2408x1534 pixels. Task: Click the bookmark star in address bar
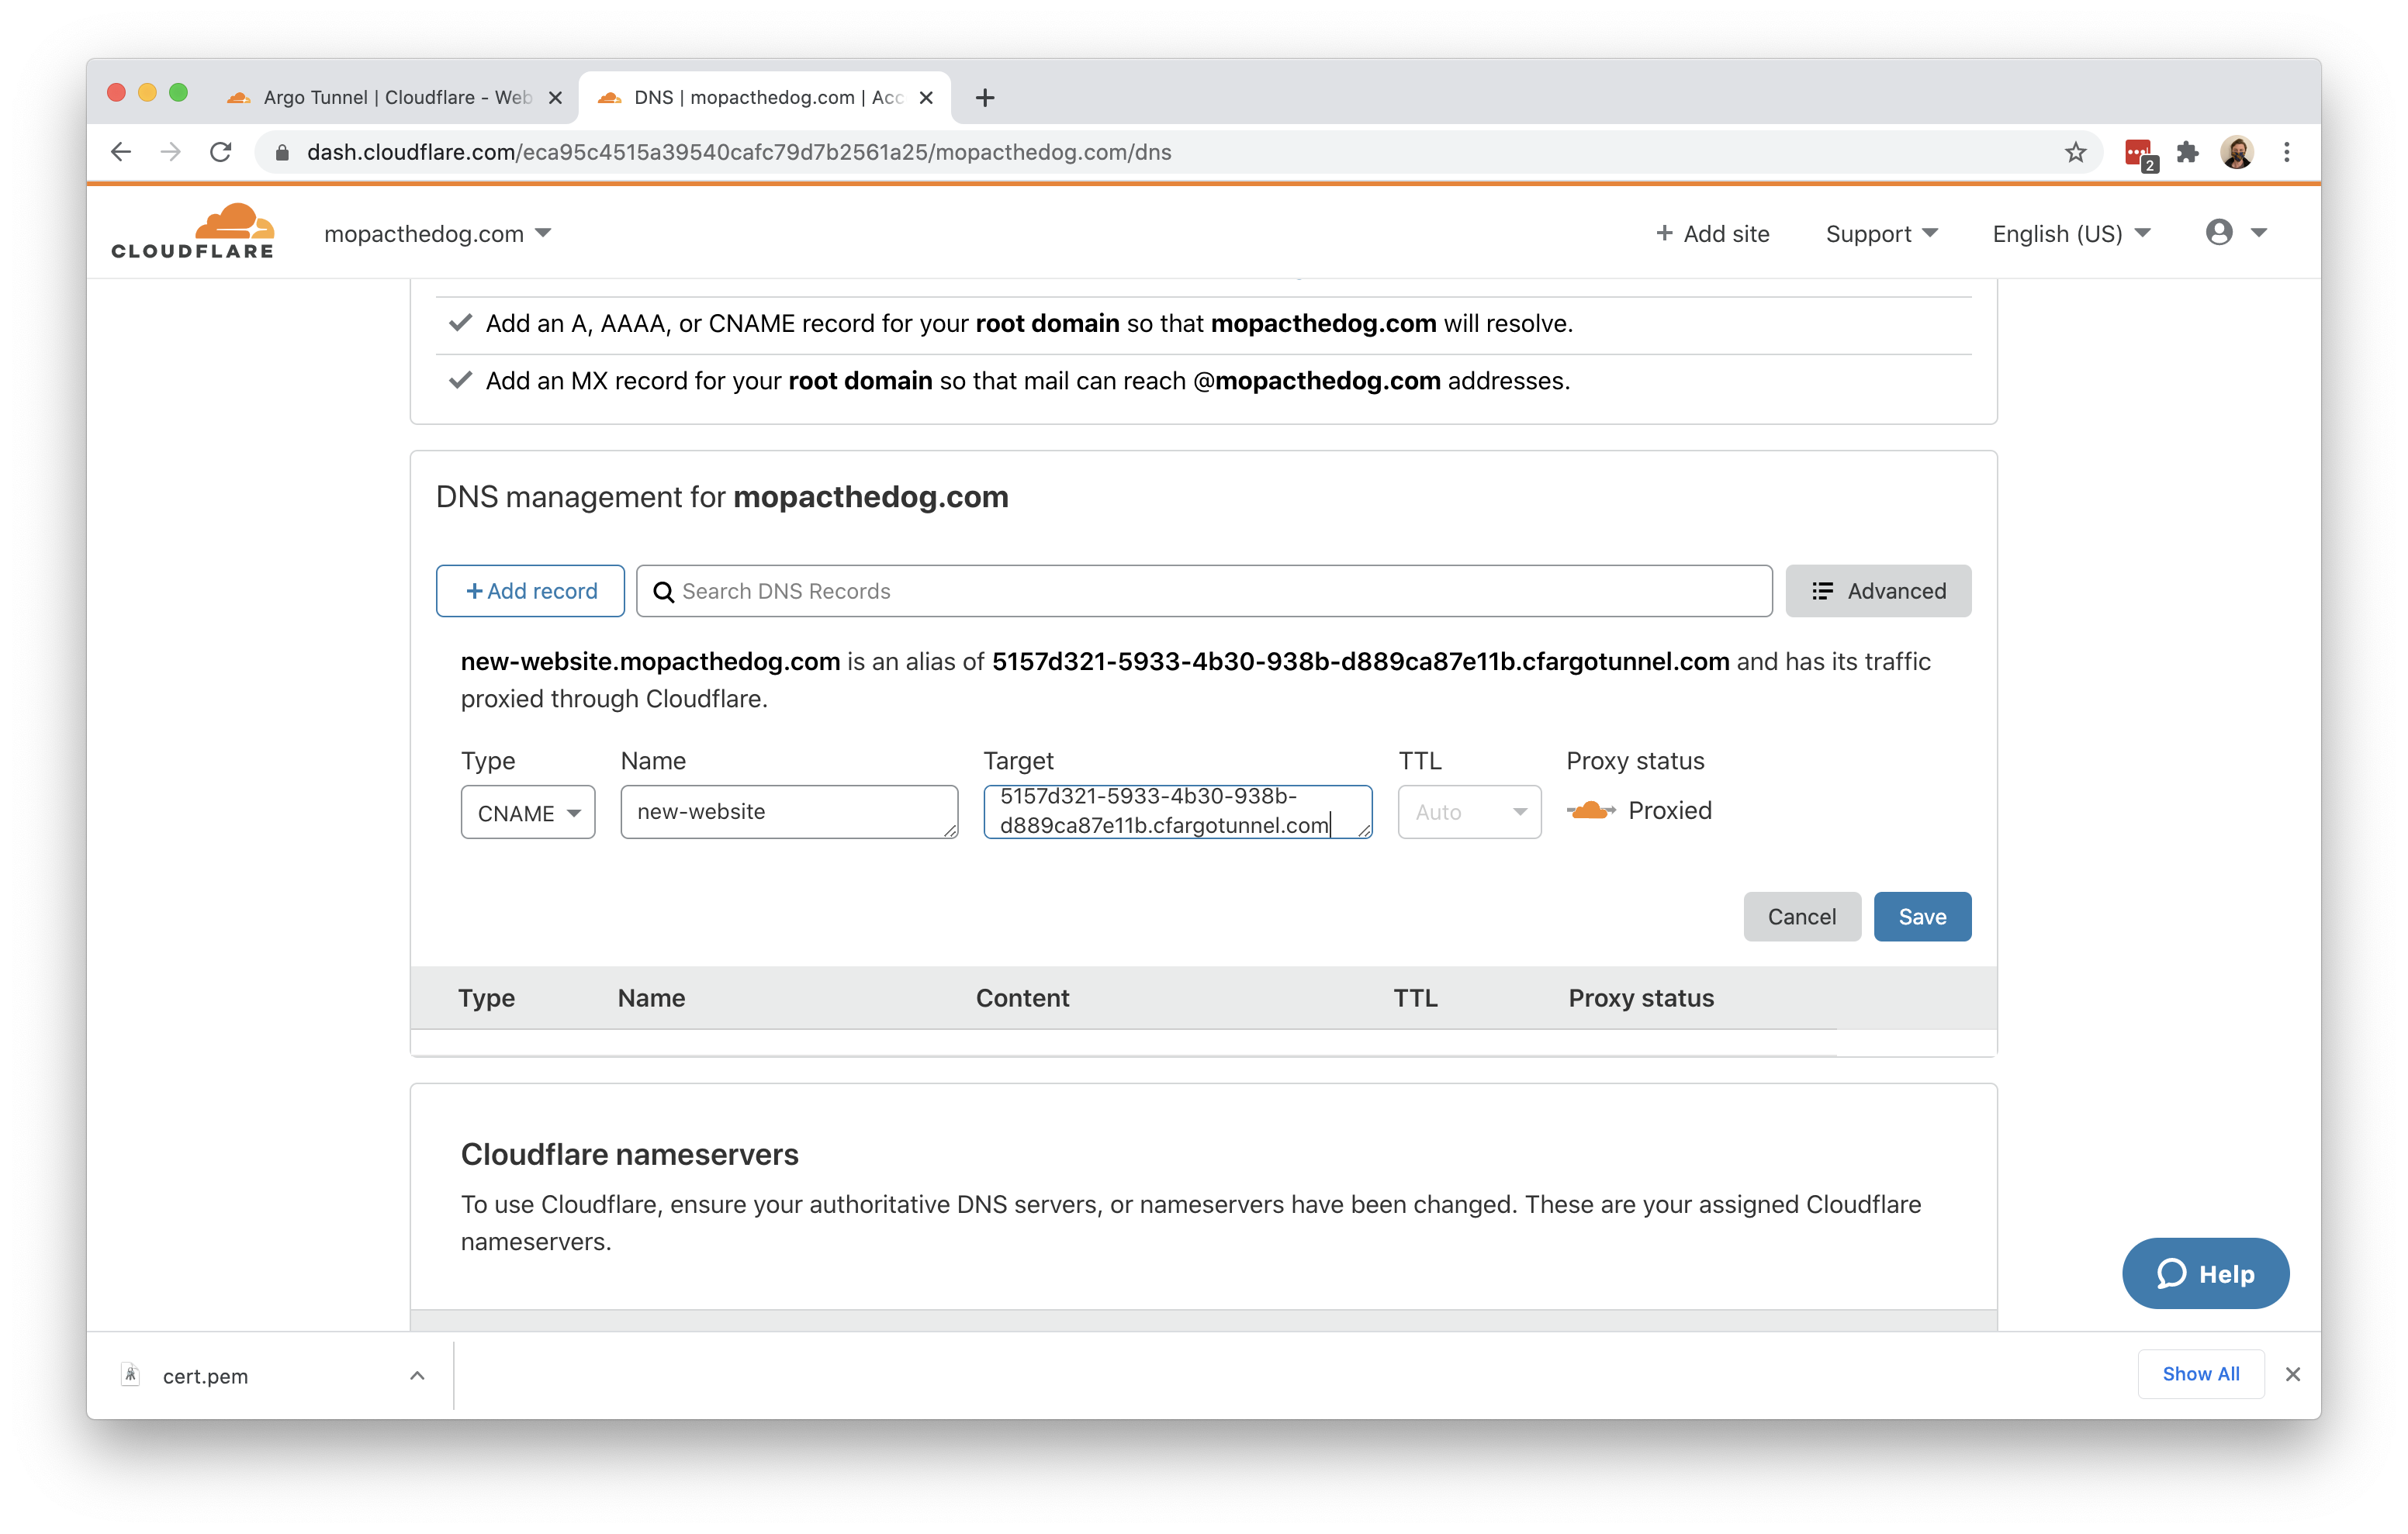tap(2075, 152)
